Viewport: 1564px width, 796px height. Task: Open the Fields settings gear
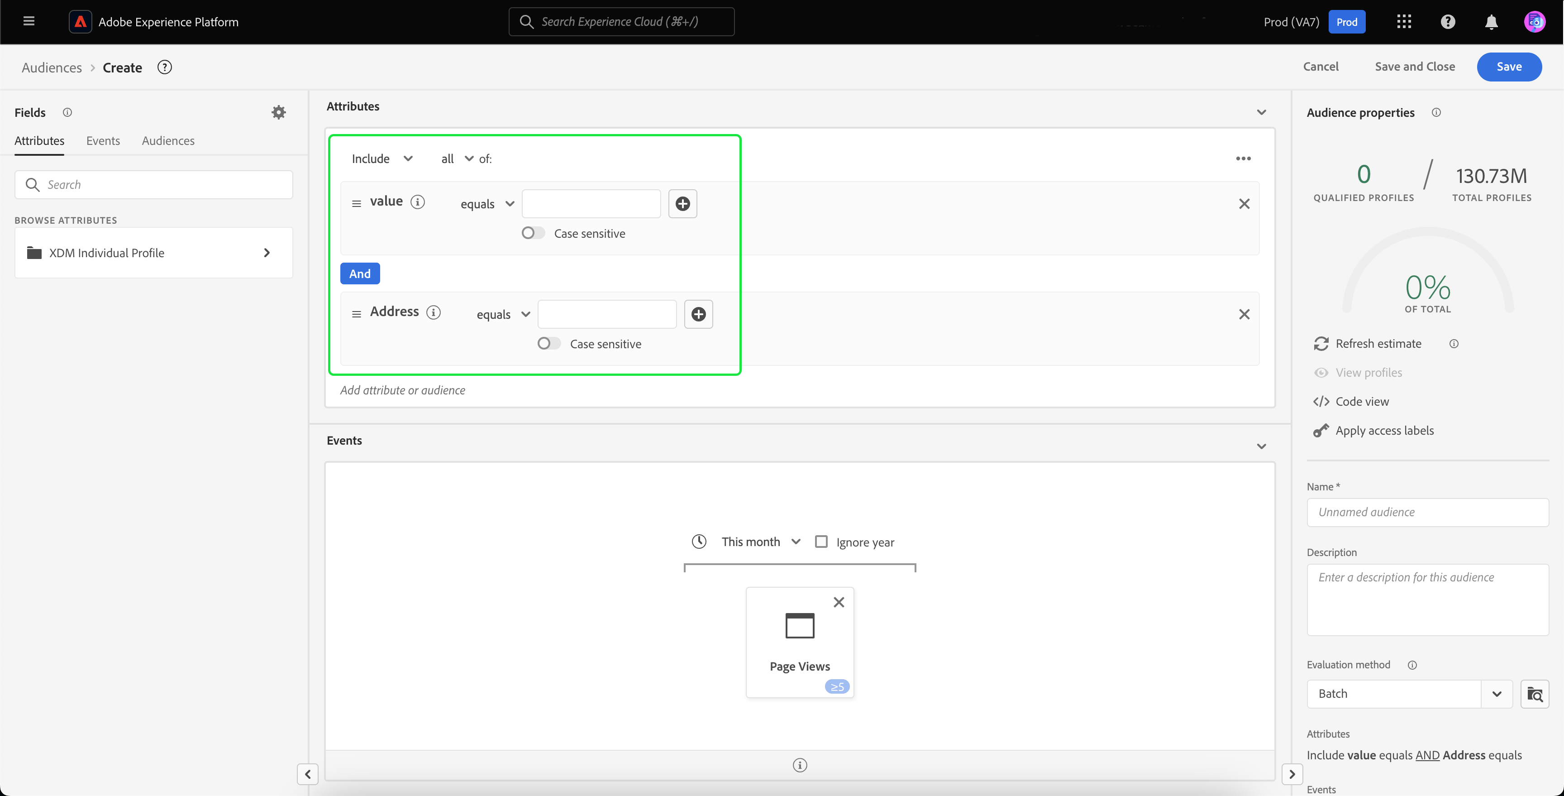click(x=278, y=112)
